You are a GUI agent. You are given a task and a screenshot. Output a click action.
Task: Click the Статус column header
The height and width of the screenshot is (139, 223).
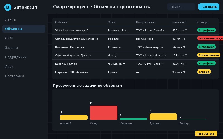coord(203,22)
